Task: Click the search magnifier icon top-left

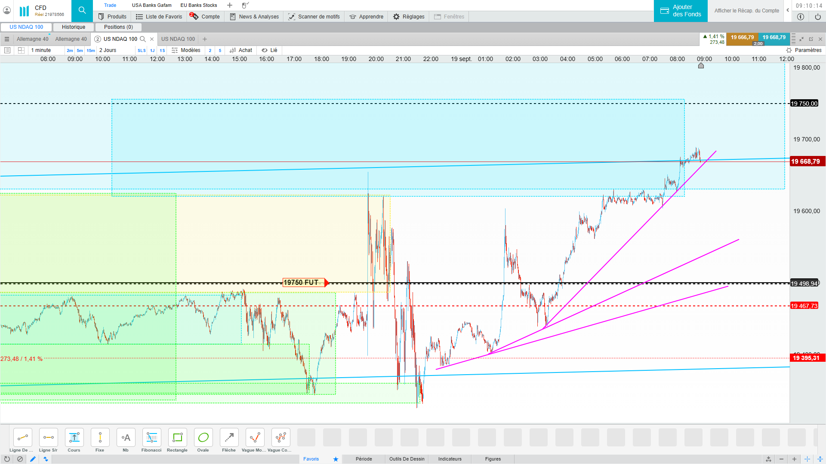Action: coord(82,10)
